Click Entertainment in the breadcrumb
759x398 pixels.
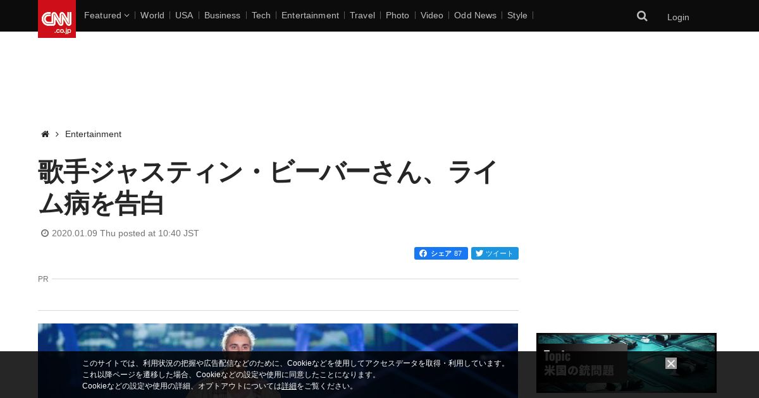[x=93, y=134]
